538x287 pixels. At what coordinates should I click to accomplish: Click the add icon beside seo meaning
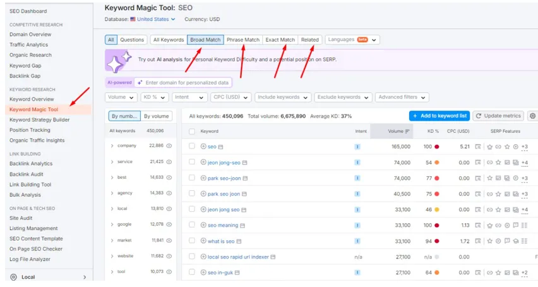pos(203,225)
